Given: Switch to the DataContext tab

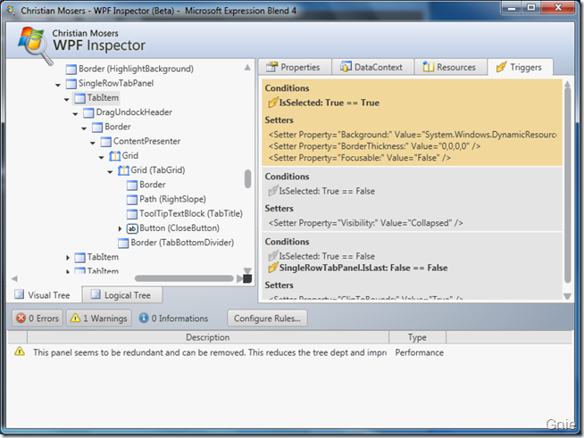Looking at the screenshot, I should (x=372, y=67).
